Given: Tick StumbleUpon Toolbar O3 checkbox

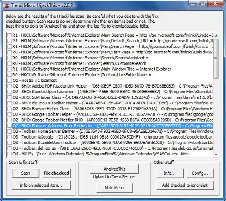Looking at the screenshot, I should (9, 143).
